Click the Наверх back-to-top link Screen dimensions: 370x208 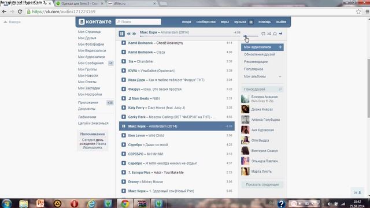point(12,22)
